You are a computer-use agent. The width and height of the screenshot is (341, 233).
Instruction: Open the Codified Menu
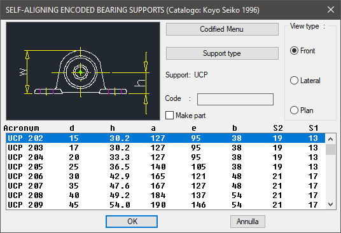[222, 29]
